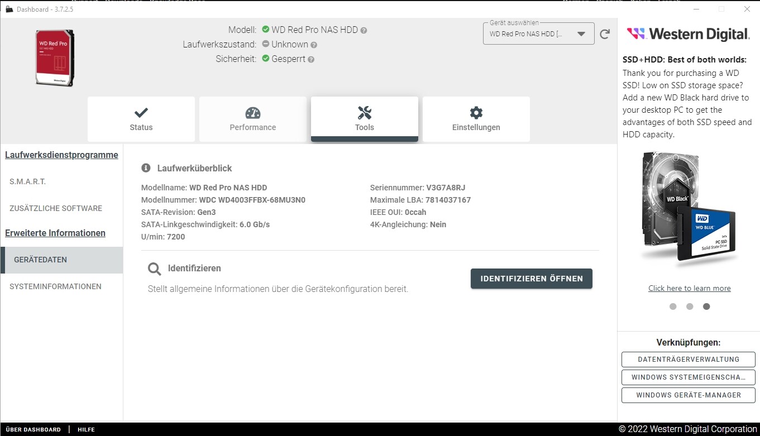
Task: Click the gear icon on Einstellungen tab
Action: 476,113
